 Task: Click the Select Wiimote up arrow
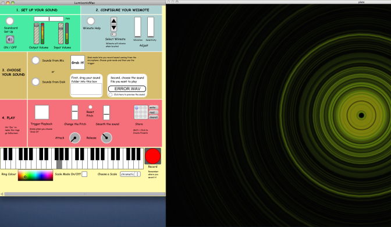coord(113,21)
